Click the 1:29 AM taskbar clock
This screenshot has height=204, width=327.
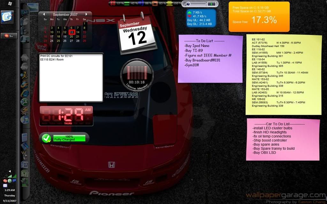(10, 190)
